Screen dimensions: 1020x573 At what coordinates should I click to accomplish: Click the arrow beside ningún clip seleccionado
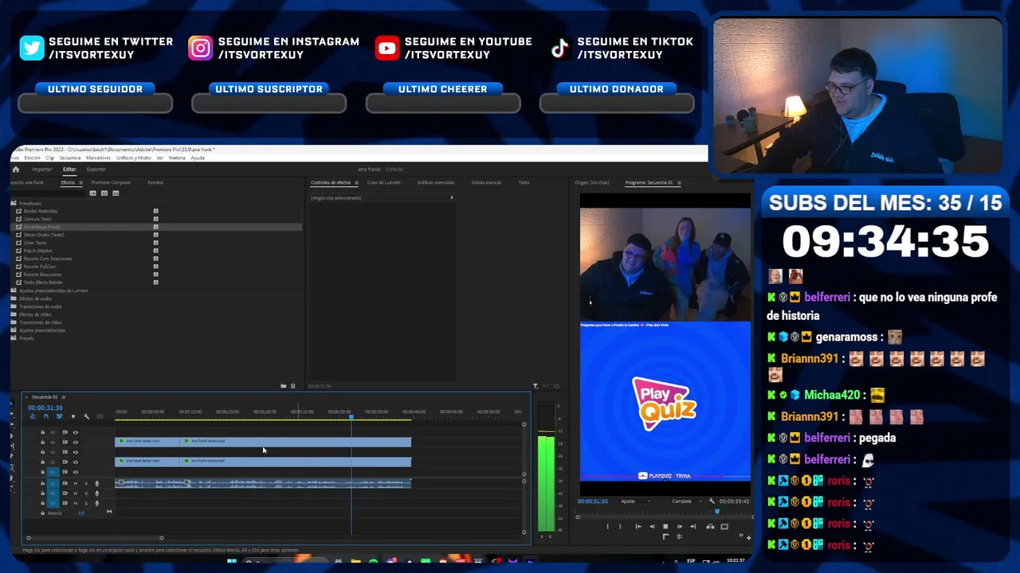click(452, 197)
